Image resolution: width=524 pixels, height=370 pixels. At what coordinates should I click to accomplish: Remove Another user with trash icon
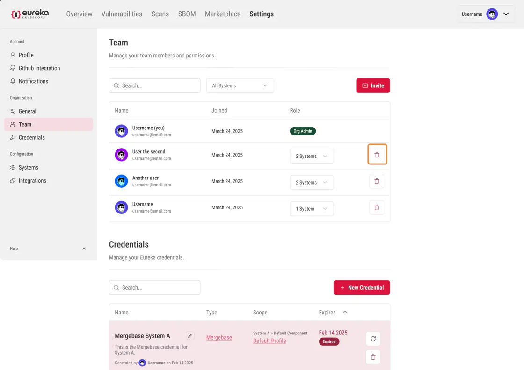377,181
